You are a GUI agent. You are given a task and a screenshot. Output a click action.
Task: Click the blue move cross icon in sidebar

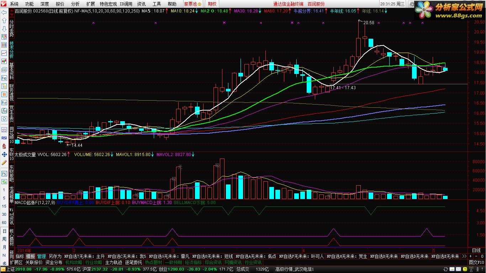coord(4,154)
